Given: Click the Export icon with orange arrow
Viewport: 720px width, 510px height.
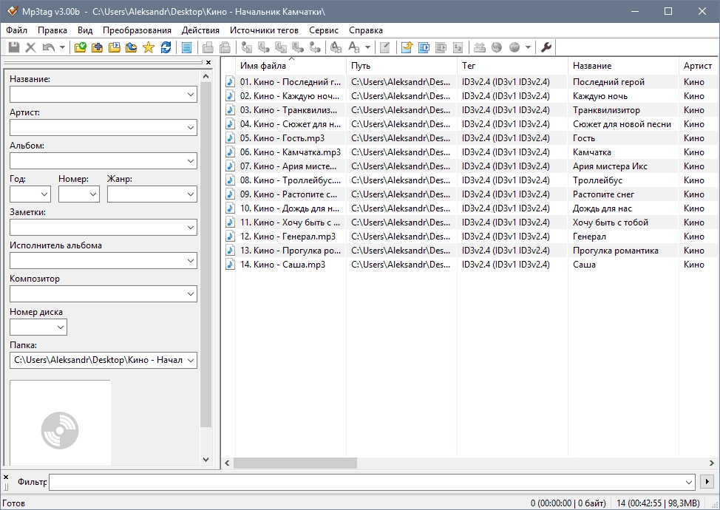Looking at the screenshot, I should [x=407, y=47].
